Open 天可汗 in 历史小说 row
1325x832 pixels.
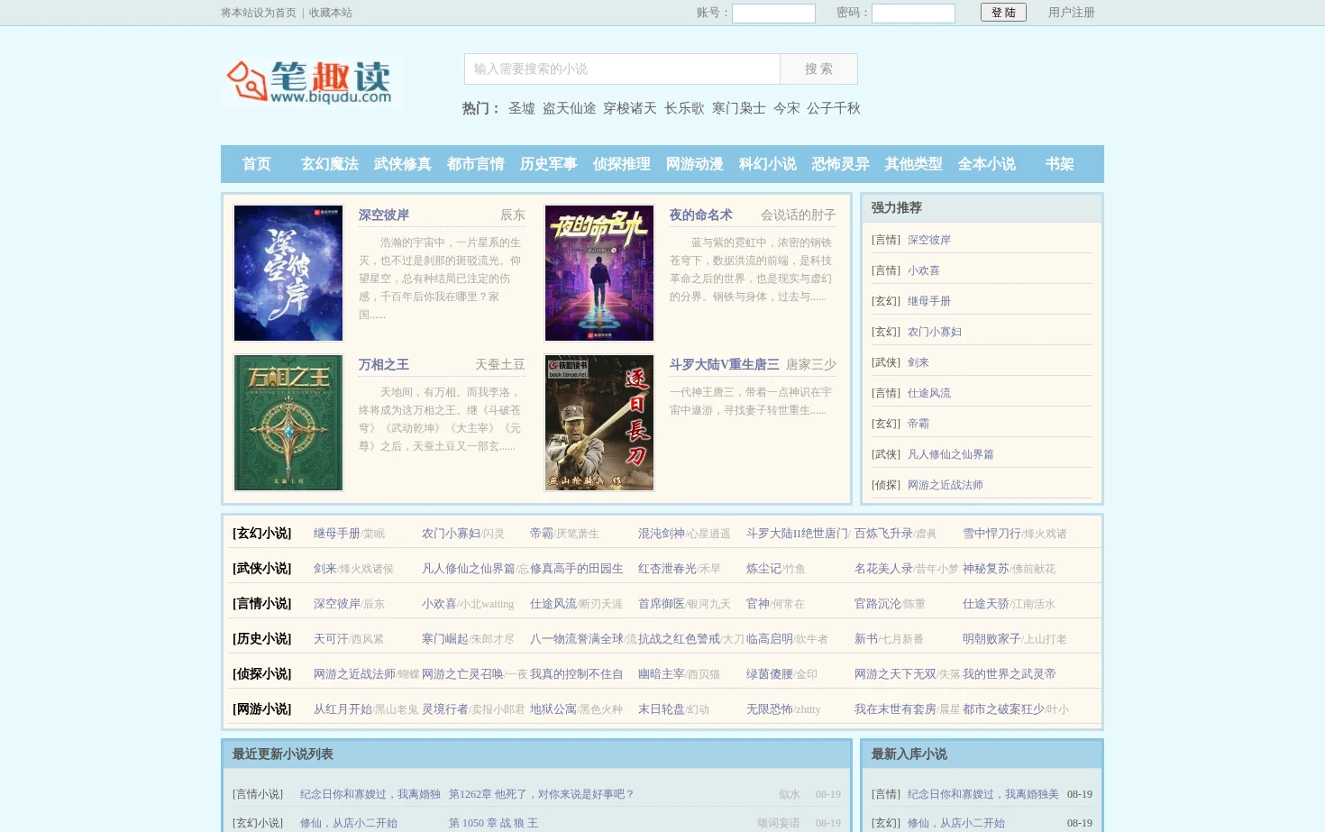tap(331, 639)
